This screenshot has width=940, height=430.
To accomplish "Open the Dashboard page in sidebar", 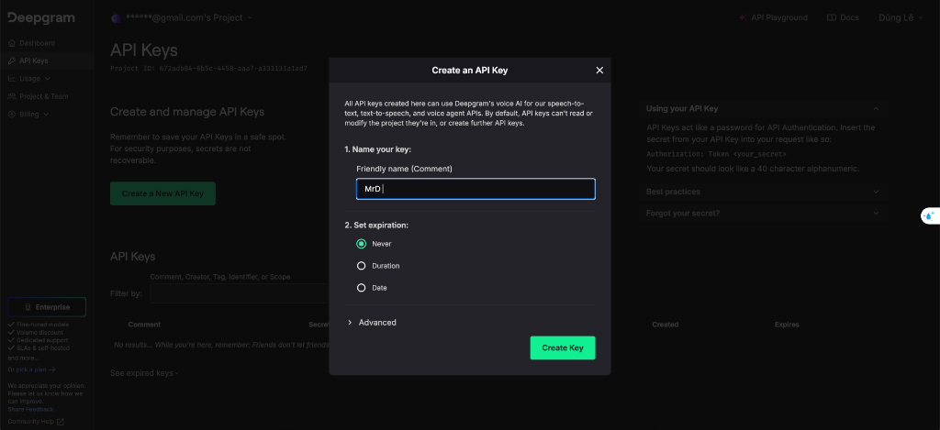I will click(37, 43).
